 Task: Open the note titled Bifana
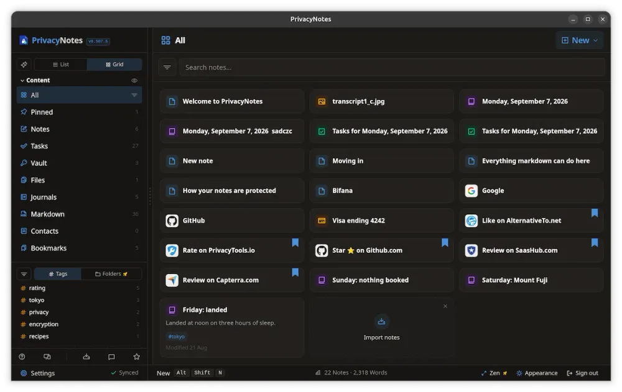(x=382, y=191)
